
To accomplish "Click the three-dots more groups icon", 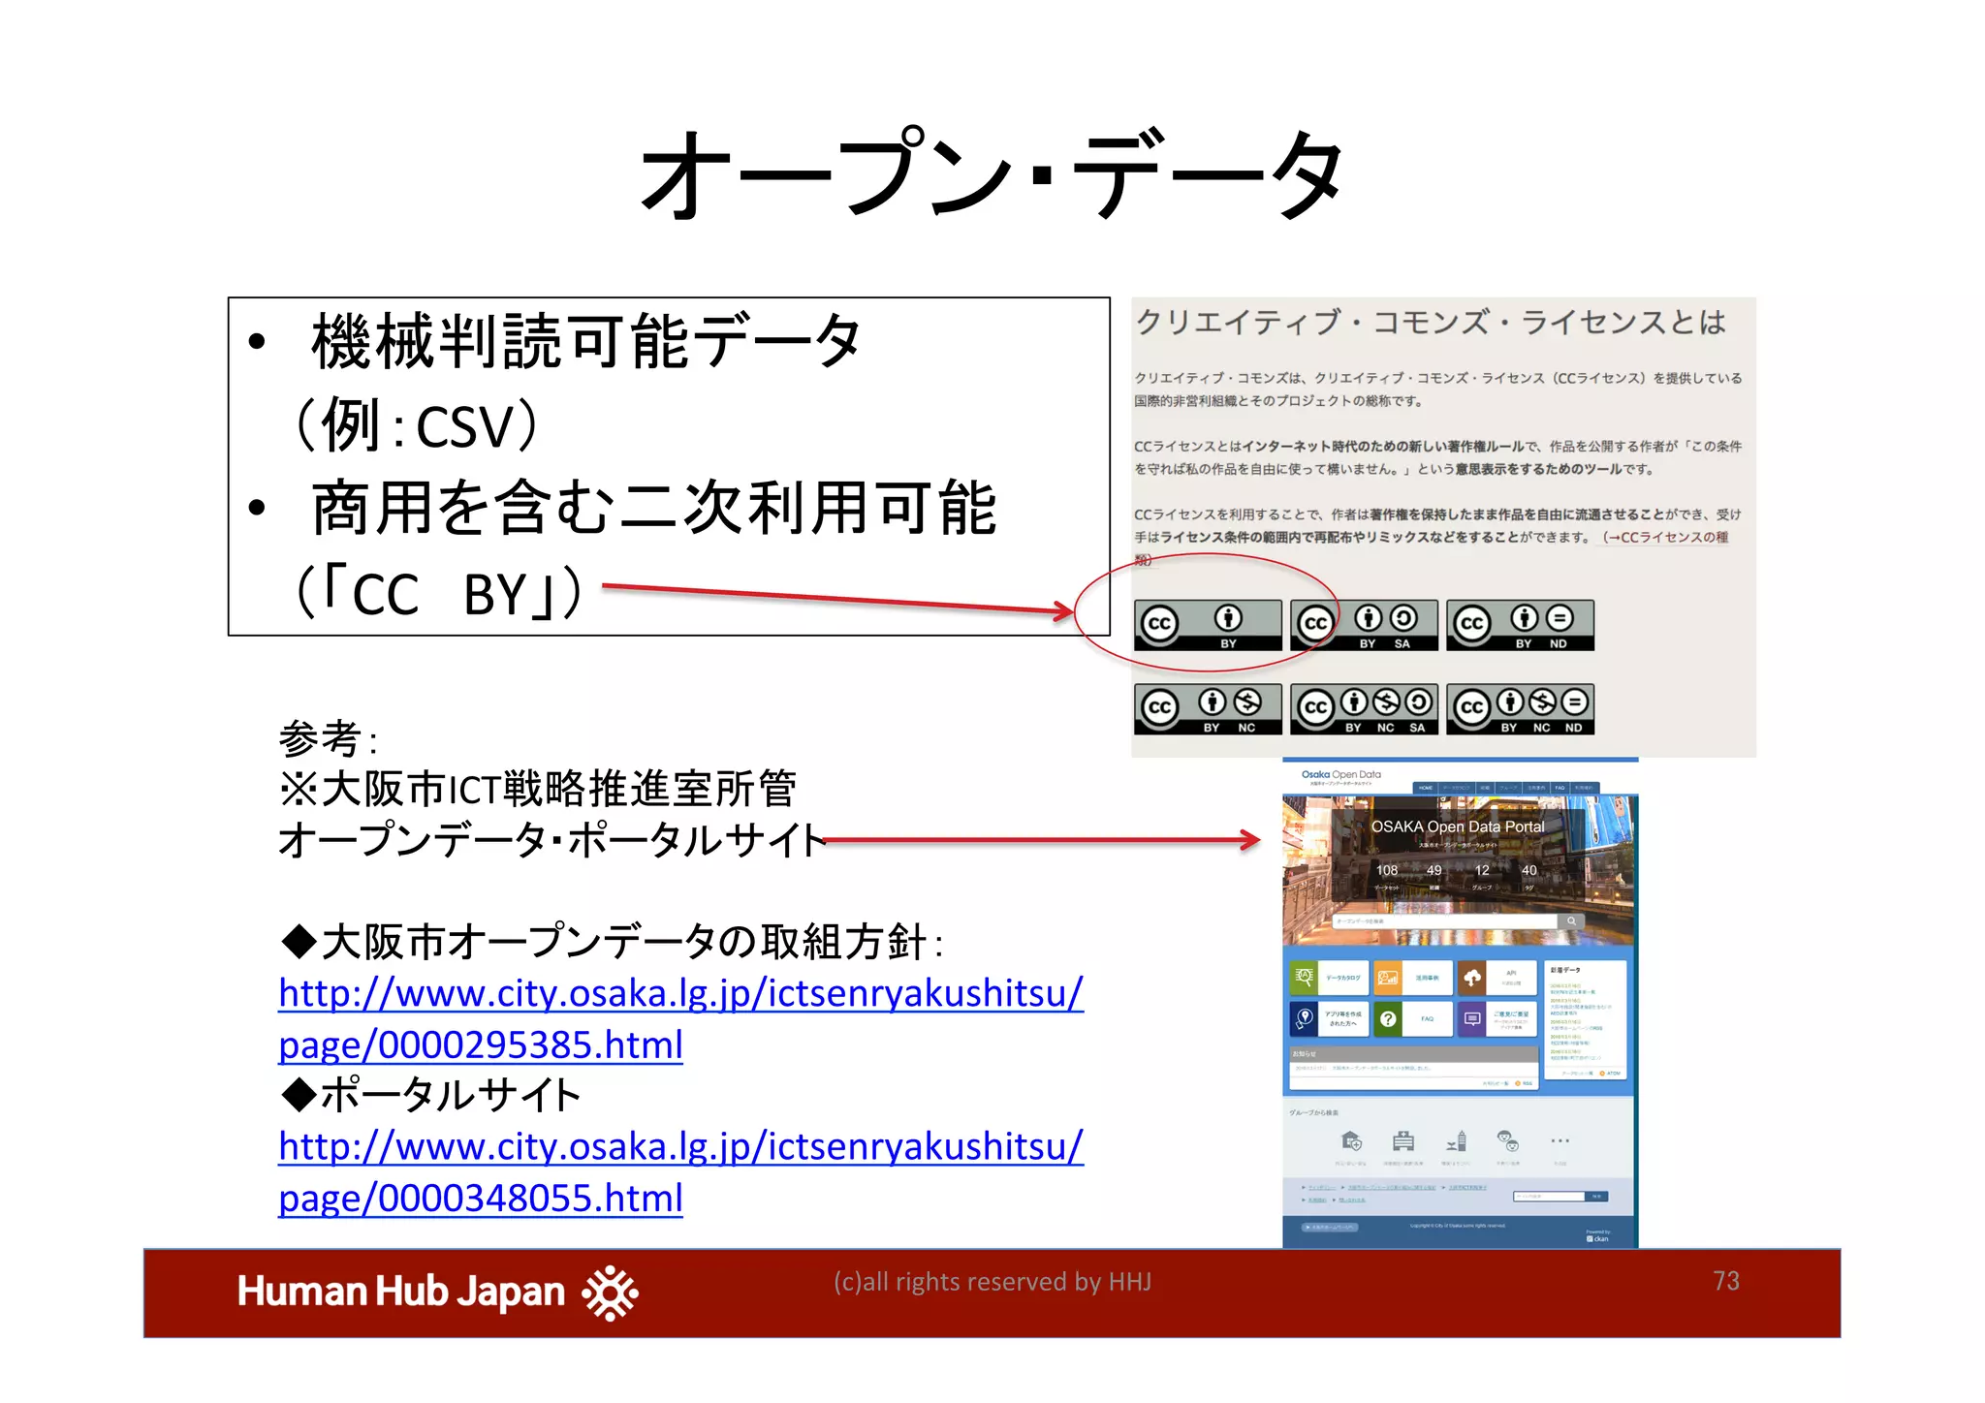I will (x=1560, y=1141).
